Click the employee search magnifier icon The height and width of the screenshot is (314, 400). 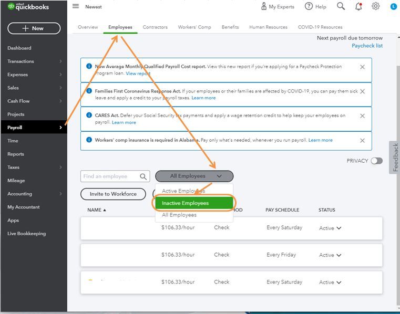tap(143, 176)
